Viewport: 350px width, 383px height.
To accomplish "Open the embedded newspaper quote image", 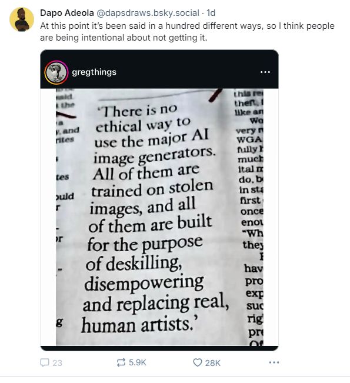I will pyautogui.click(x=159, y=217).
